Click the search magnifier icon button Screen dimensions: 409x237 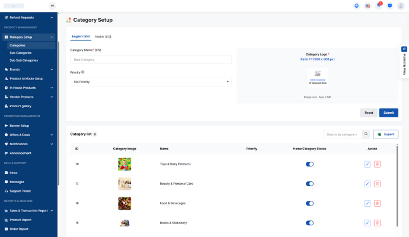[x=366, y=134]
